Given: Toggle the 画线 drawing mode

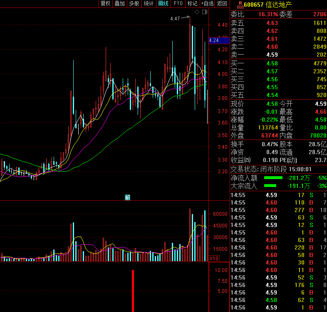Looking at the screenshot, I should (x=163, y=4).
